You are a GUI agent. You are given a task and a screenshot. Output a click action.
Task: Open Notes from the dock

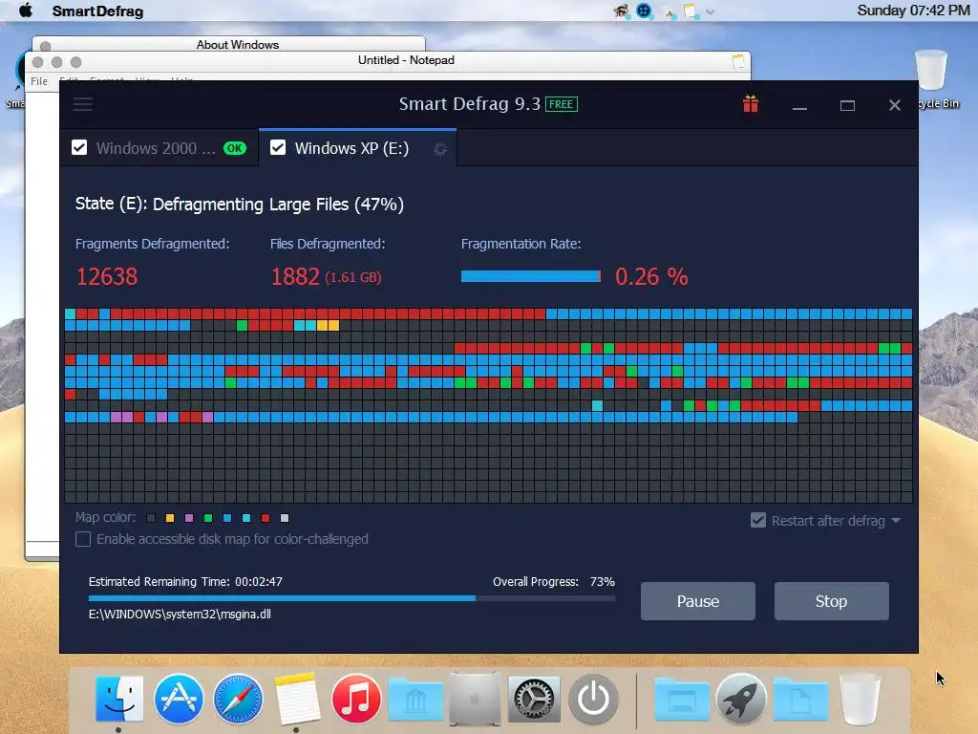pos(297,699)
